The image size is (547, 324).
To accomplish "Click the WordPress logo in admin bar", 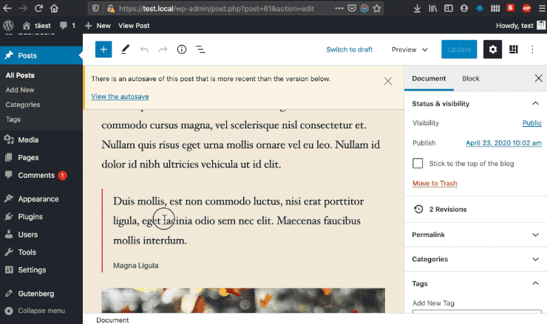I will click(8, 25).
